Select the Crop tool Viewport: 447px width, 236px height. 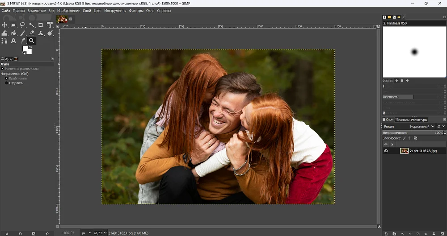click(41, 25)
